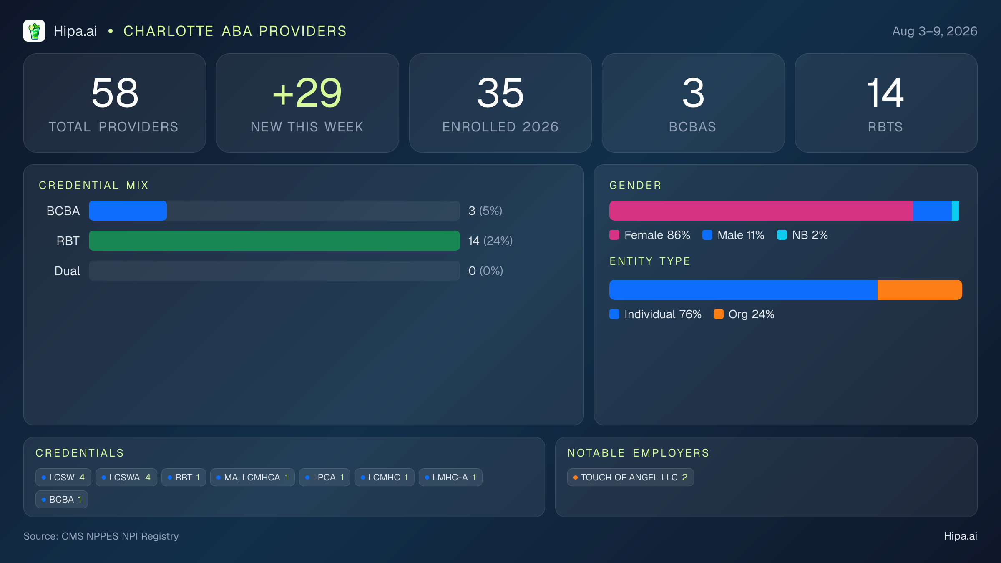
Task: Open the 58 Total Providers card
Action: (115, 103)
